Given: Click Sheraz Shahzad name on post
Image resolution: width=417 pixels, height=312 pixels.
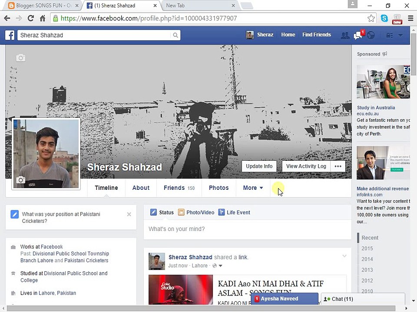Looking at the screenshot, I should (x=190, y=257).
